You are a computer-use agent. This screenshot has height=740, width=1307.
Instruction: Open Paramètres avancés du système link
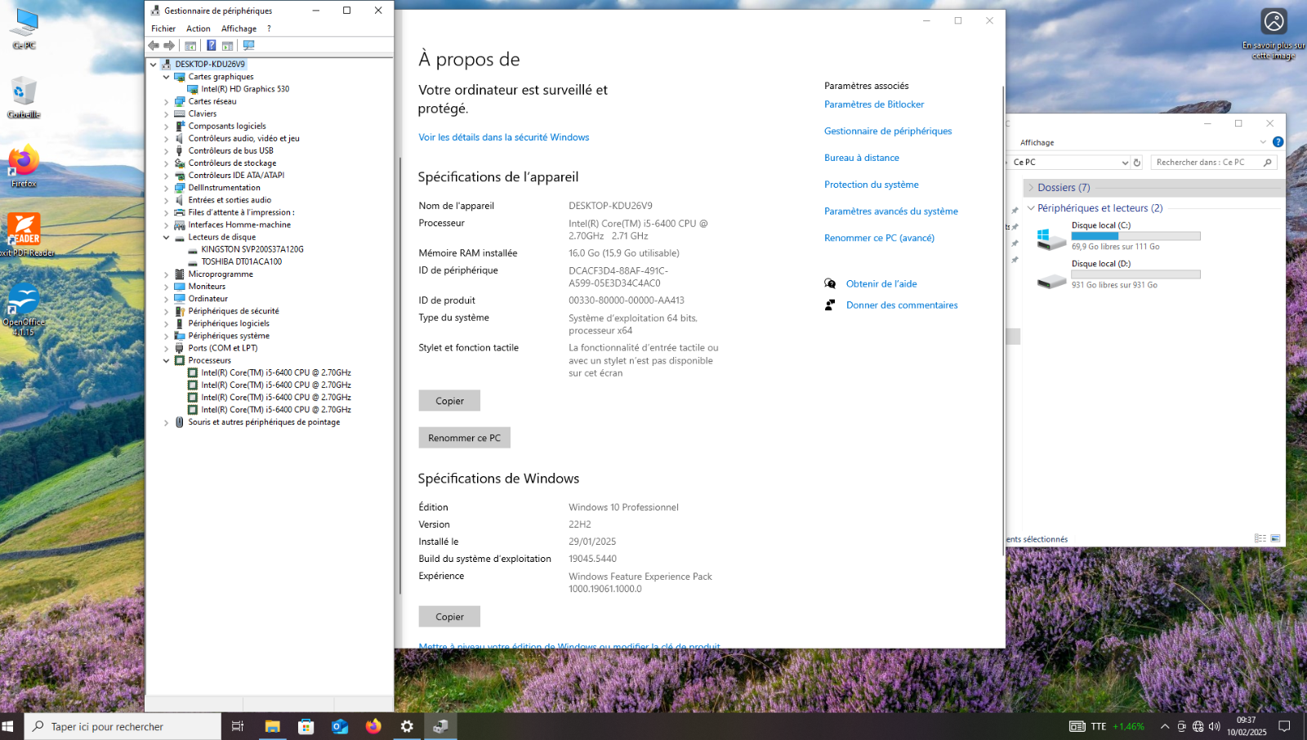pyautogui.click(x=891, y=212)
